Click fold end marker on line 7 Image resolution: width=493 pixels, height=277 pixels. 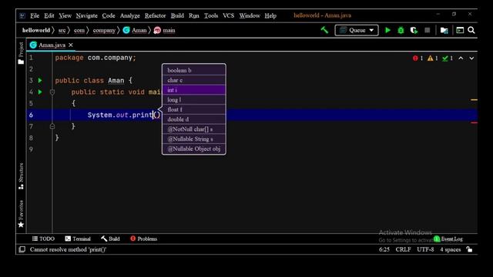point(52,126)
